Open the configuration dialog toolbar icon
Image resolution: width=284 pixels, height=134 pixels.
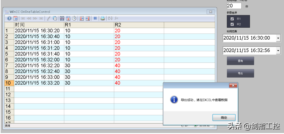[15, 18]
